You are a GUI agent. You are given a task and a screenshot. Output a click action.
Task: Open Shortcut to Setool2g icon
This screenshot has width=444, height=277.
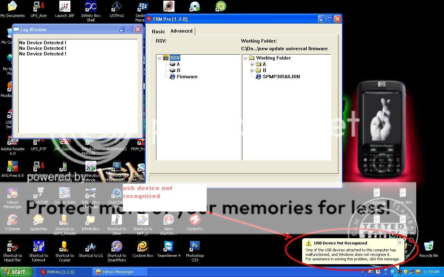[x=65, y=172]
